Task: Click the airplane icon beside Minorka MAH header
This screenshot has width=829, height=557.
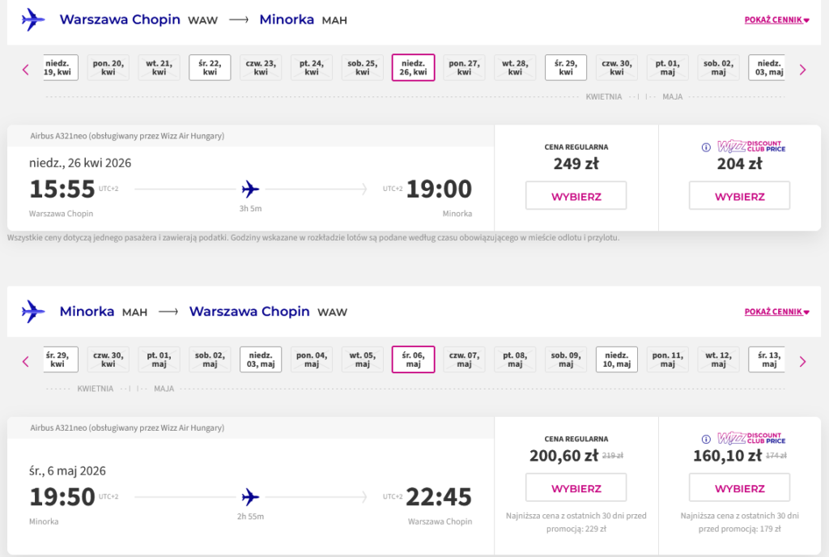Action: [x=33, y=311]
